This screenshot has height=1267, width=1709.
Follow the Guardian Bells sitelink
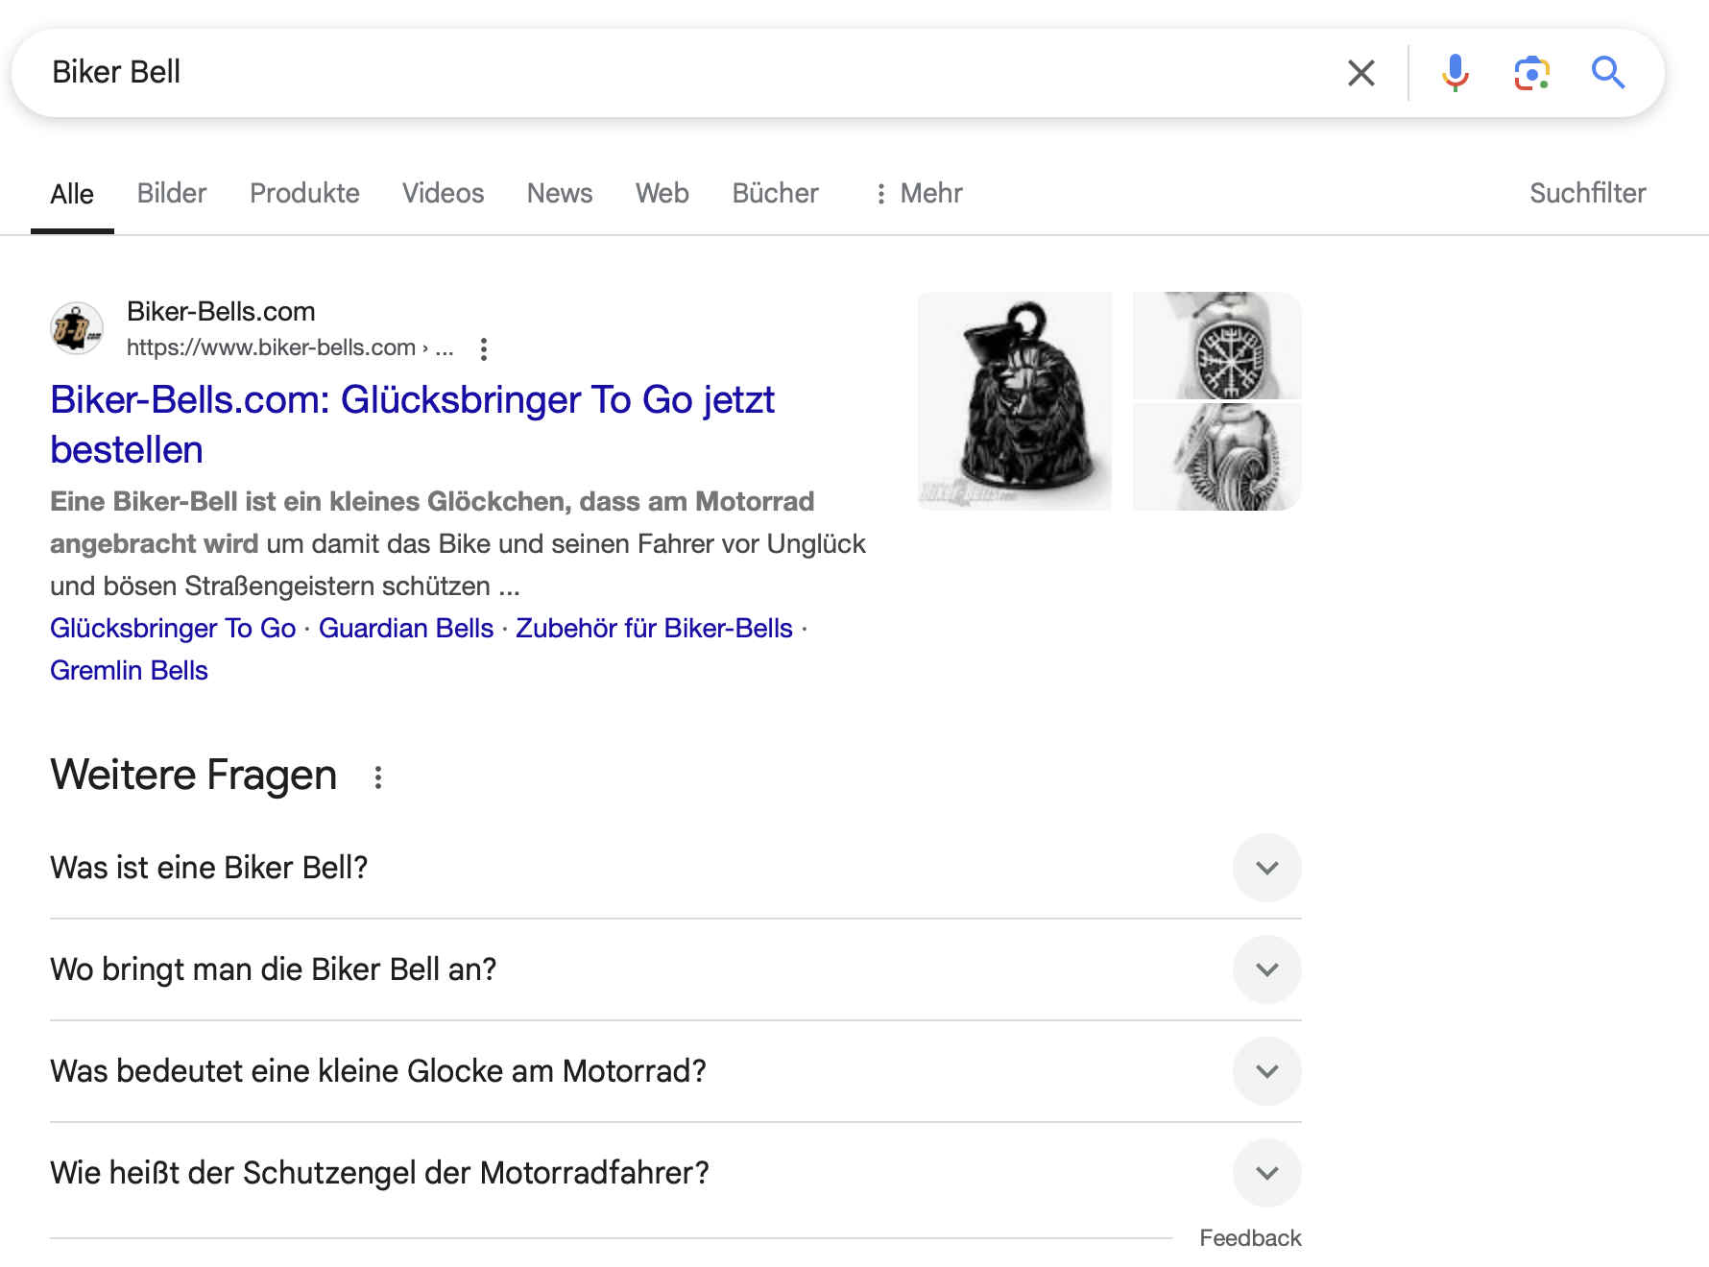coord(406,629)
